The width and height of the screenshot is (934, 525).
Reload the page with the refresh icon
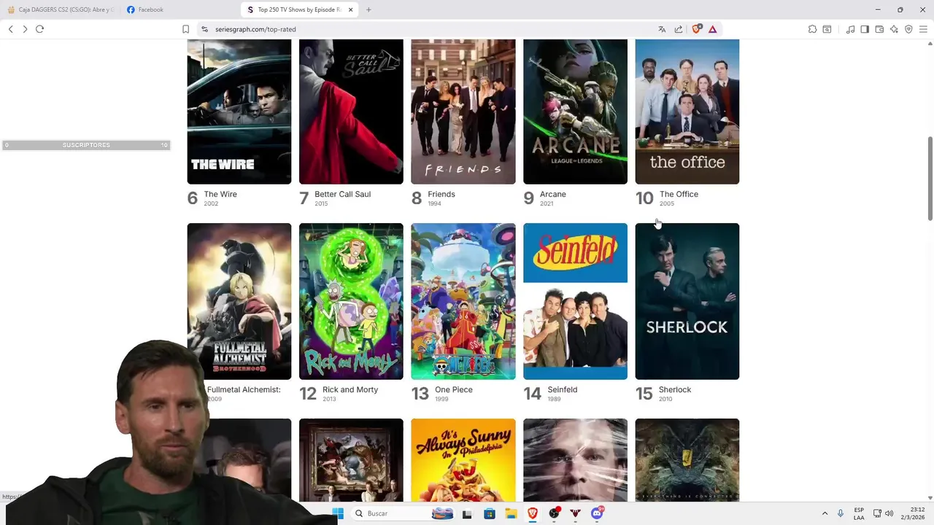click(x=40, y=29)
